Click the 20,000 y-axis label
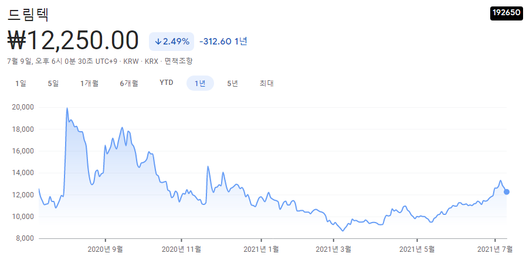The image size is (526, 260). (x=22, y=107)
